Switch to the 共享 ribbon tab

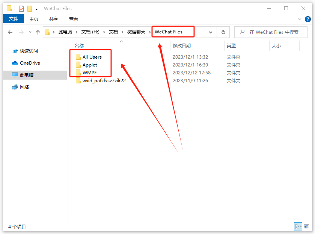click(54, 19)
